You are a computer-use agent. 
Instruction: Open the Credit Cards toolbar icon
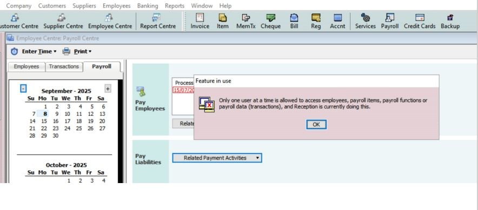coord(420,18)
